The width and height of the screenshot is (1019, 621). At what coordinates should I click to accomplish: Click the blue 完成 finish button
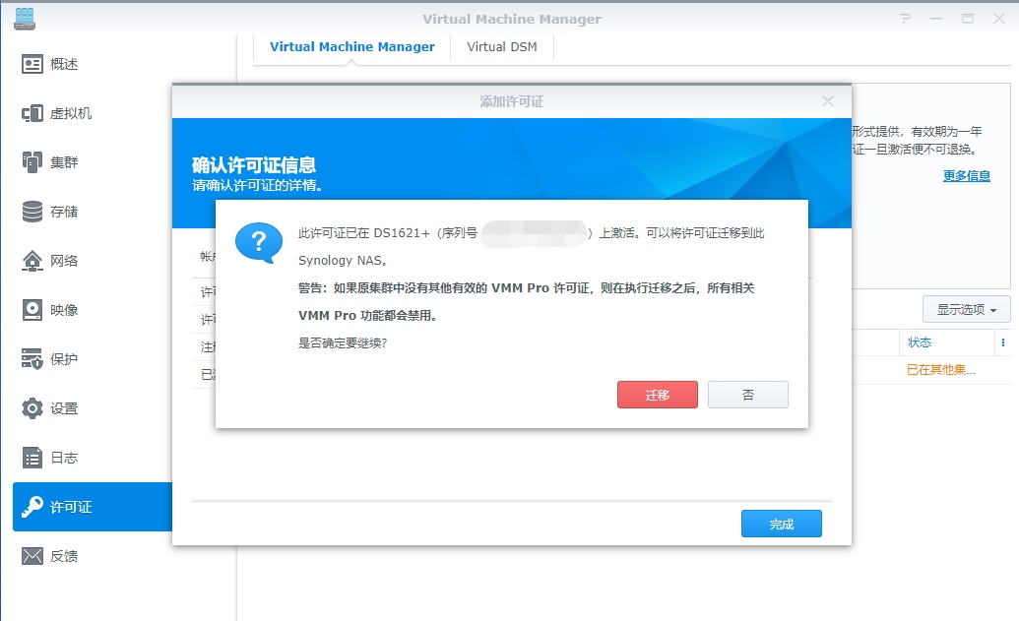[781, 524]
